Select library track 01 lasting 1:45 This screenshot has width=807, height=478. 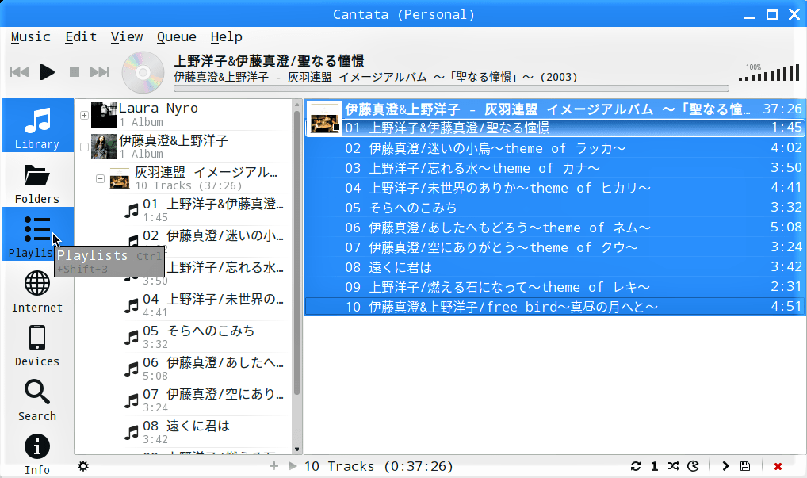point(206,210)
